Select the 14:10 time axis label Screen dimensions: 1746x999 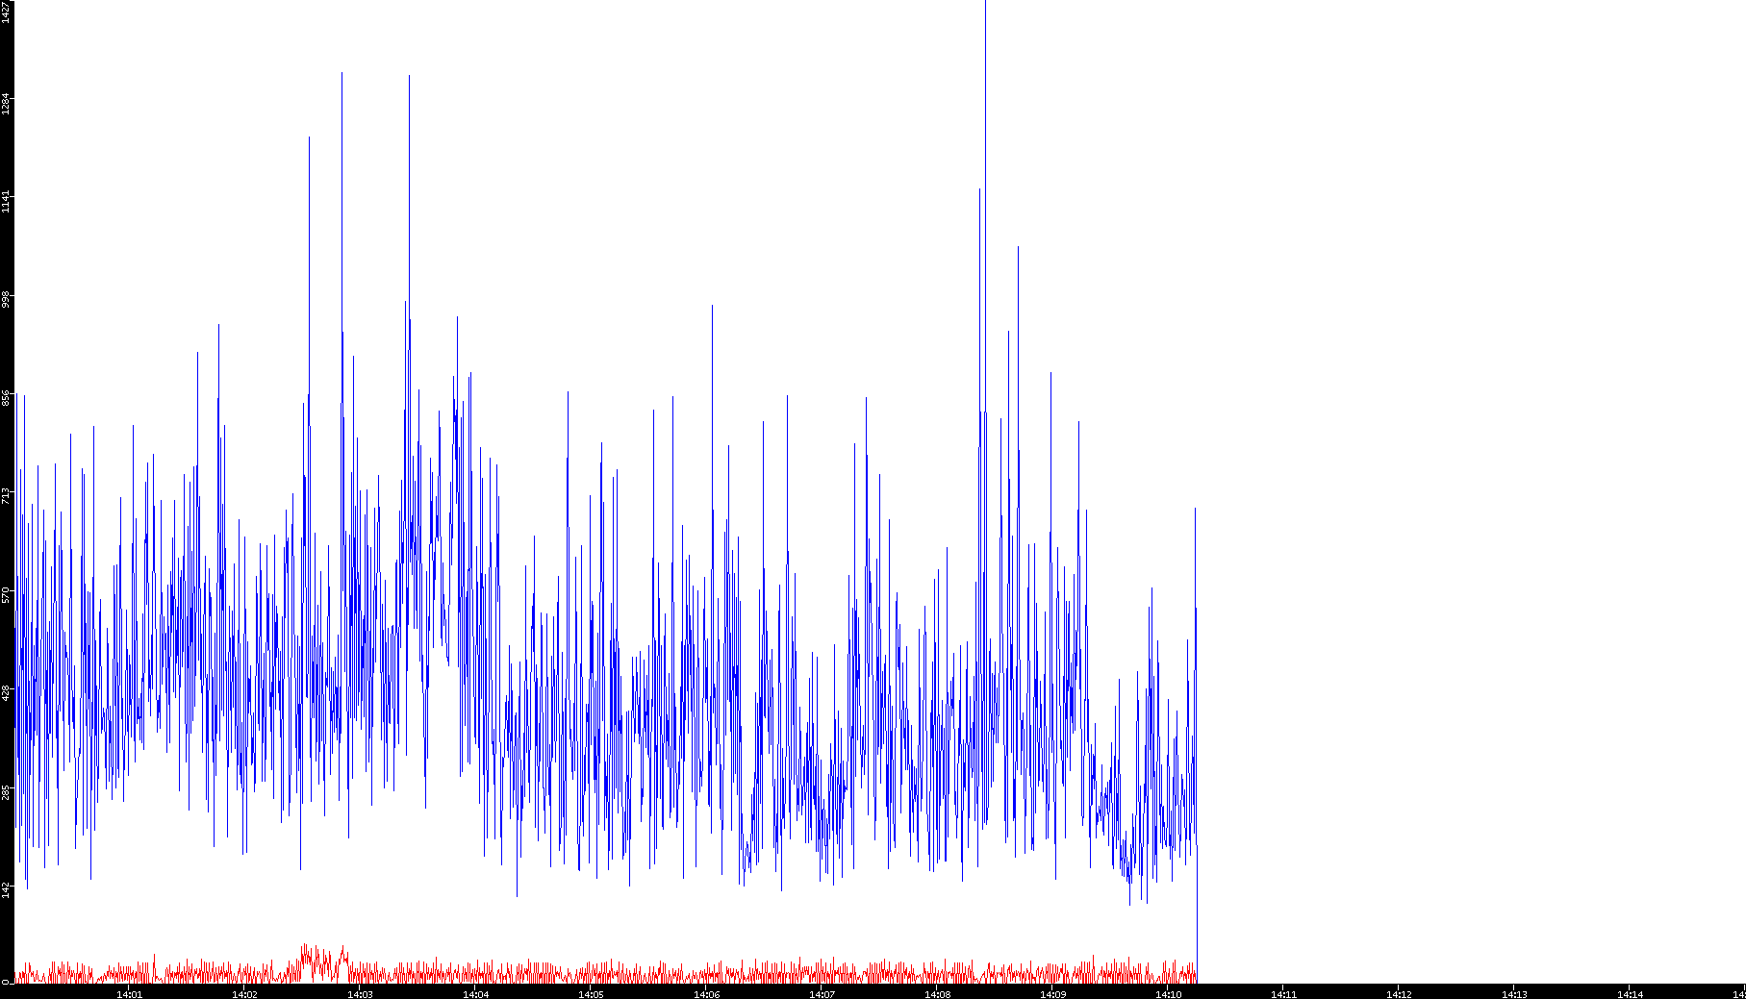pyautogui.click(x=1168, y=994)
